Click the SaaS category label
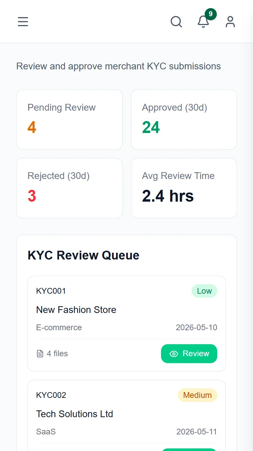253x451 pixels. click(46, 432)
